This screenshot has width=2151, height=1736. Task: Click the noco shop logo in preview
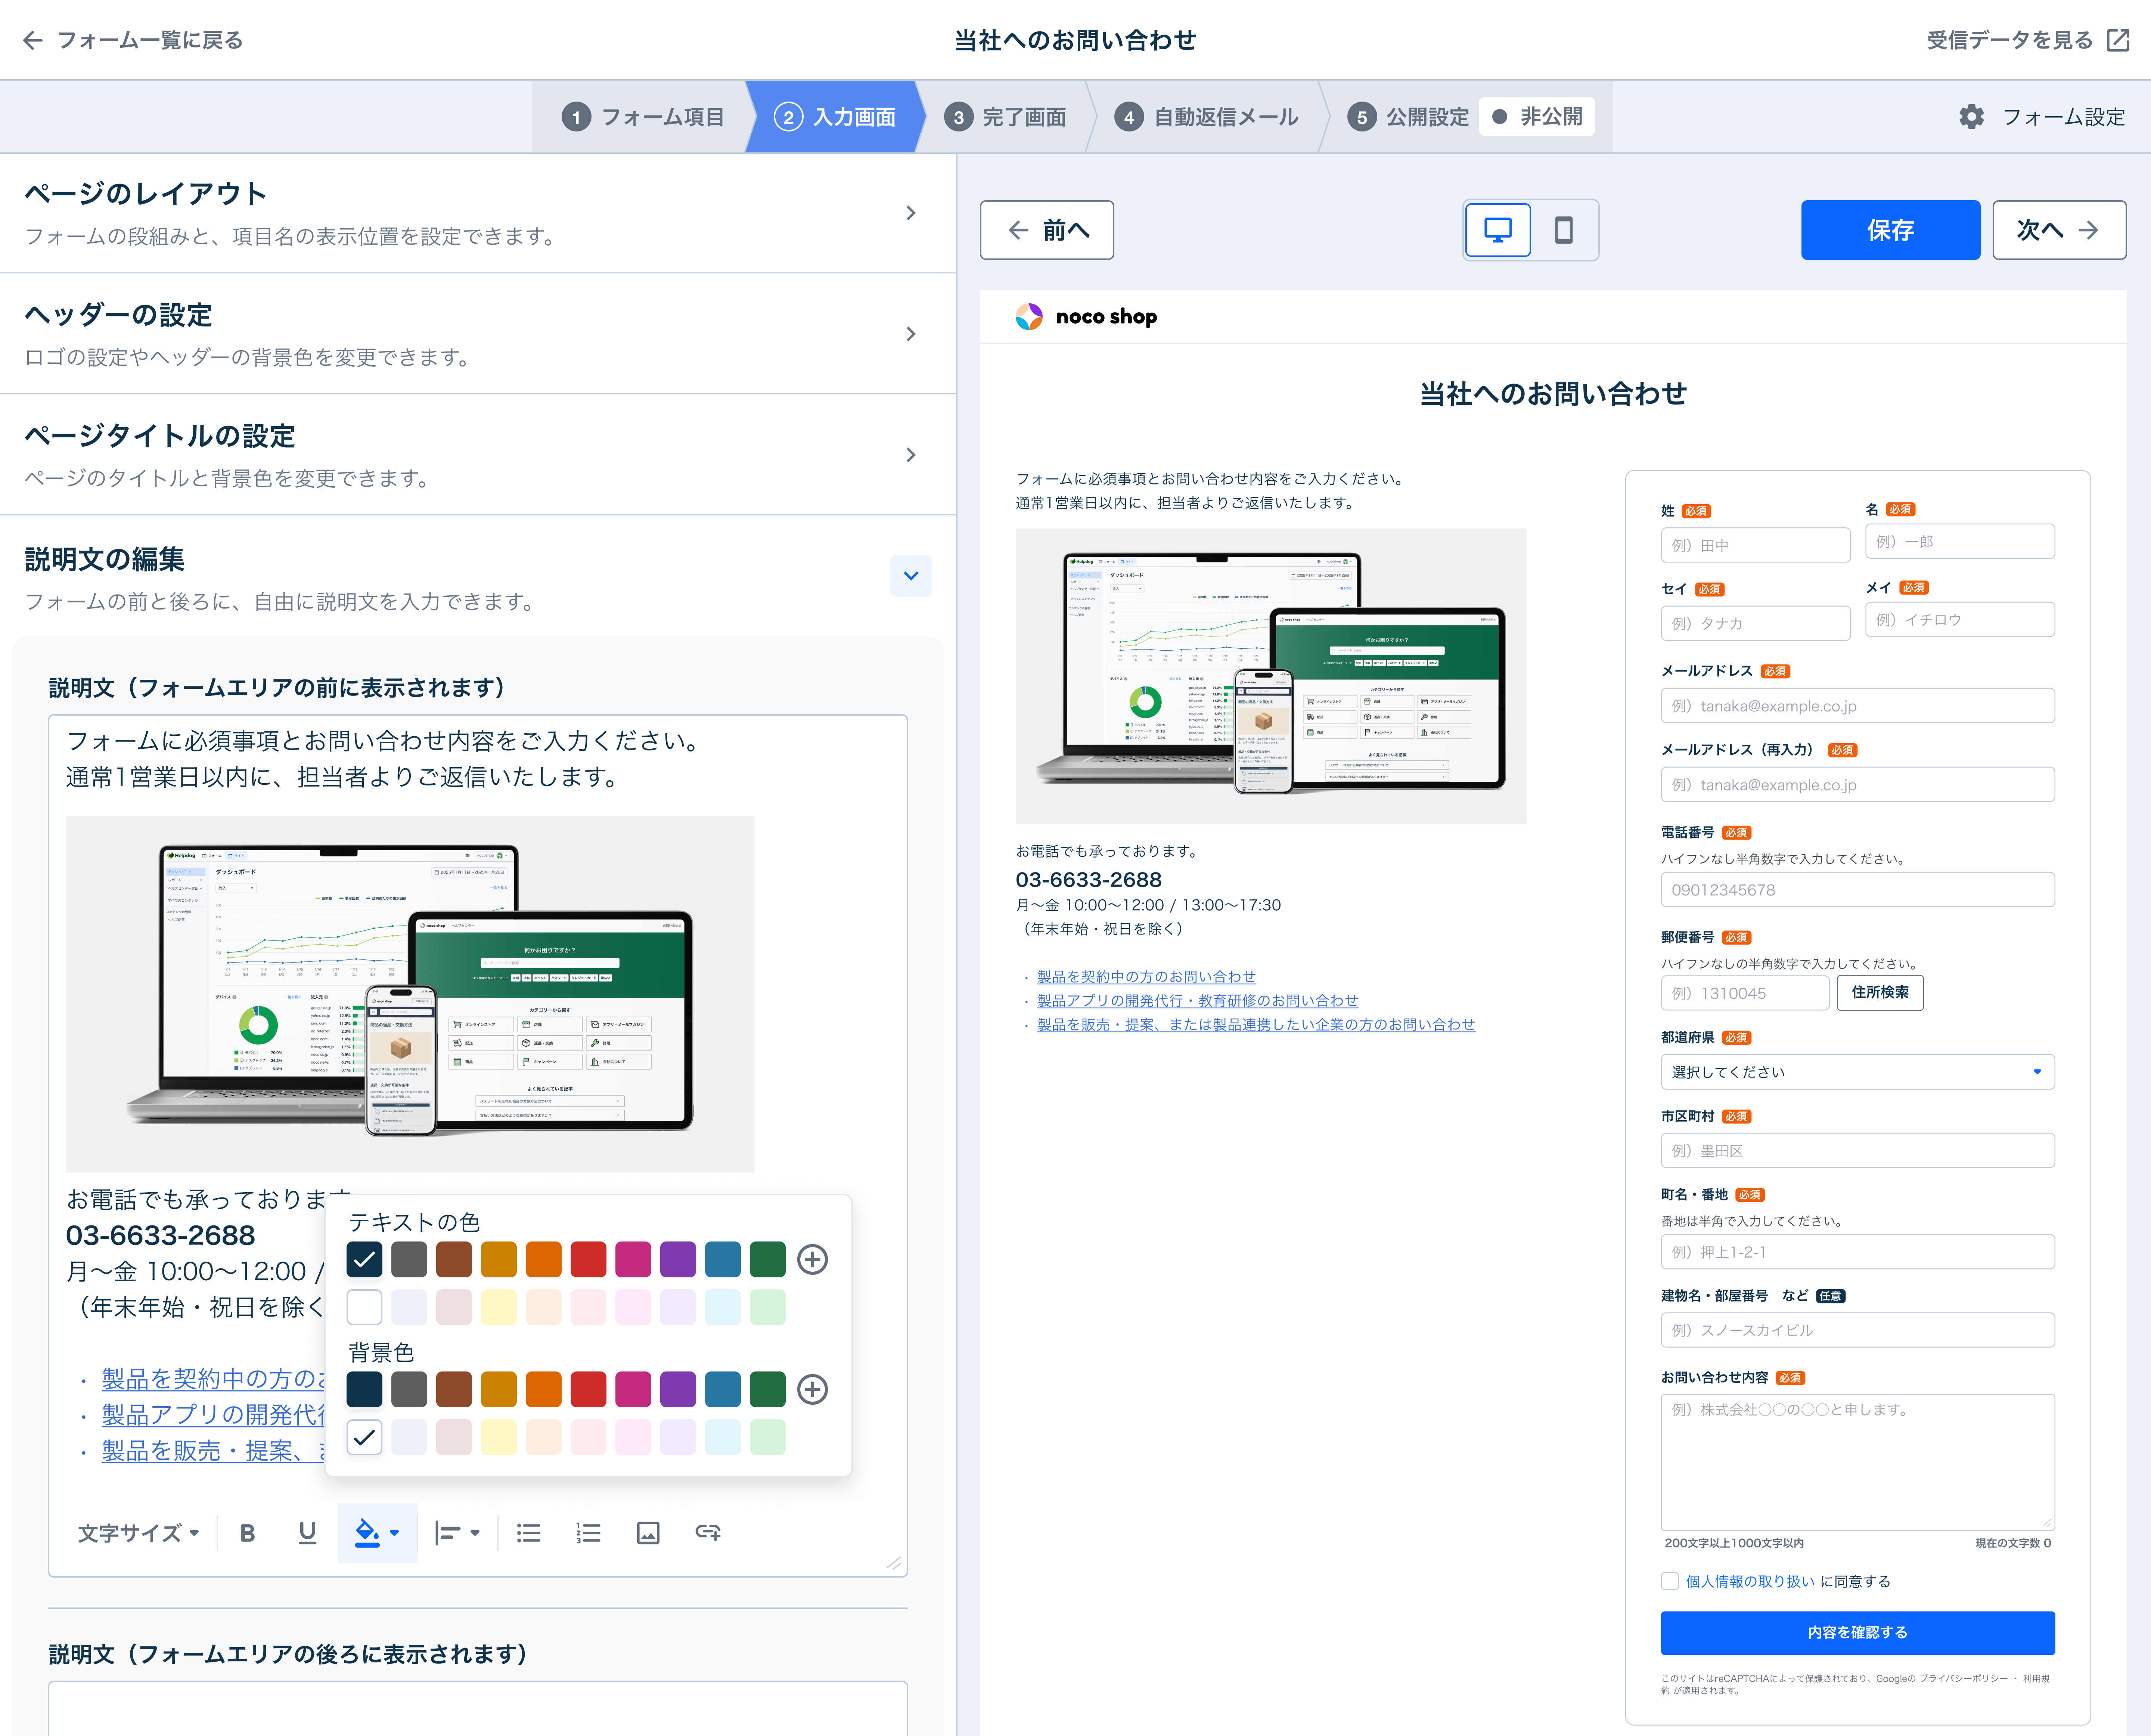coord(1086,317)
